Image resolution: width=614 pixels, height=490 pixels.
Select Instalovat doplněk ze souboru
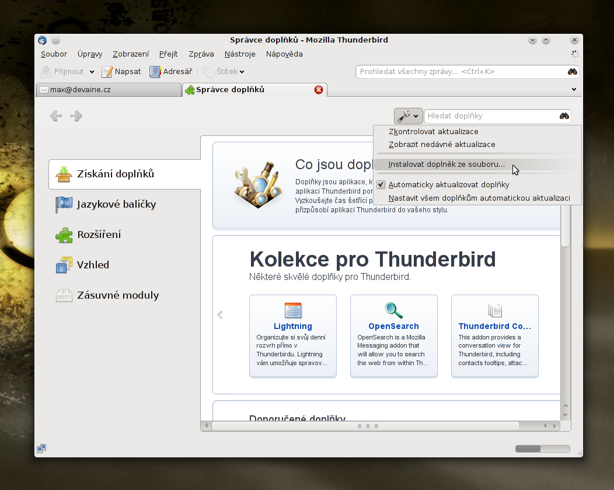click(x=477, y=164)
